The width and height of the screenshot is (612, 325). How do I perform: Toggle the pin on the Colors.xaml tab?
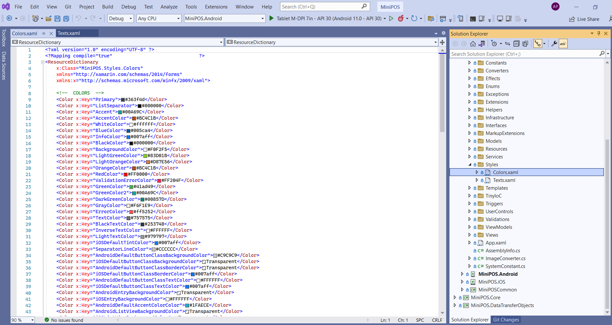(43, 33)
